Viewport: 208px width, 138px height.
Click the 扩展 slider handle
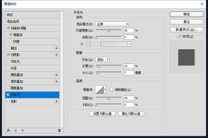point(98,66)
